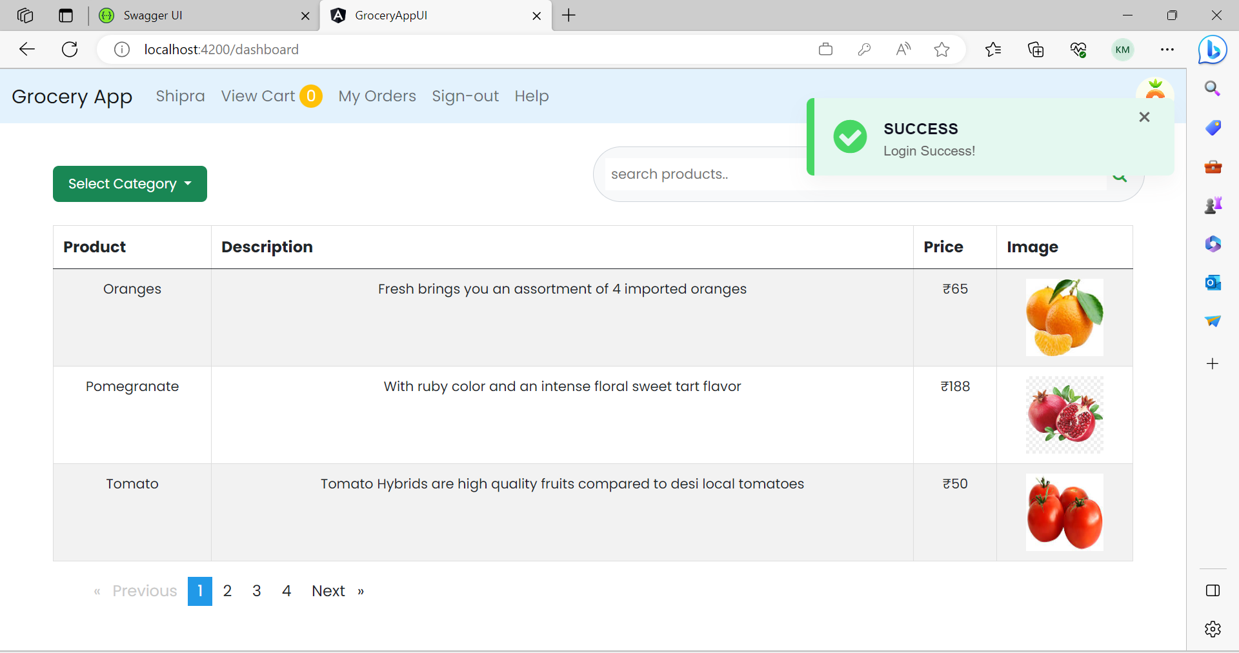Open the Drop paper-plane sidebar icon
Screen dimensions: 1239x653
(x=1213, y=321)
